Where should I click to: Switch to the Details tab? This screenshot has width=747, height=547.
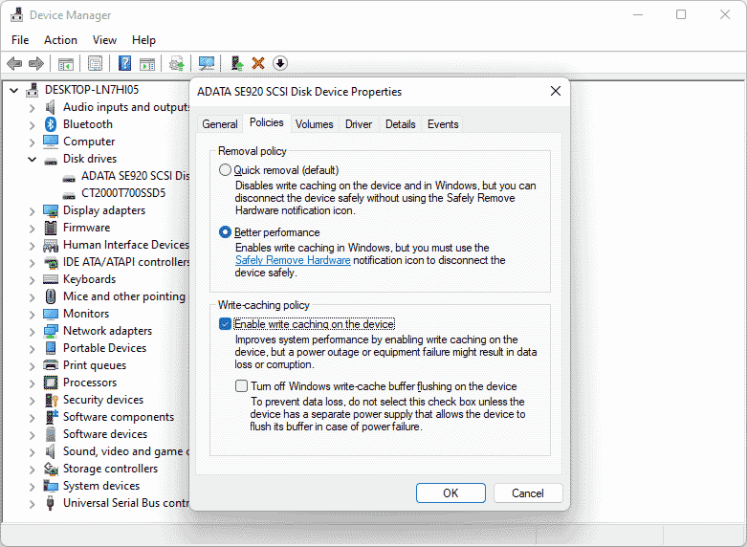coord(400,124)
